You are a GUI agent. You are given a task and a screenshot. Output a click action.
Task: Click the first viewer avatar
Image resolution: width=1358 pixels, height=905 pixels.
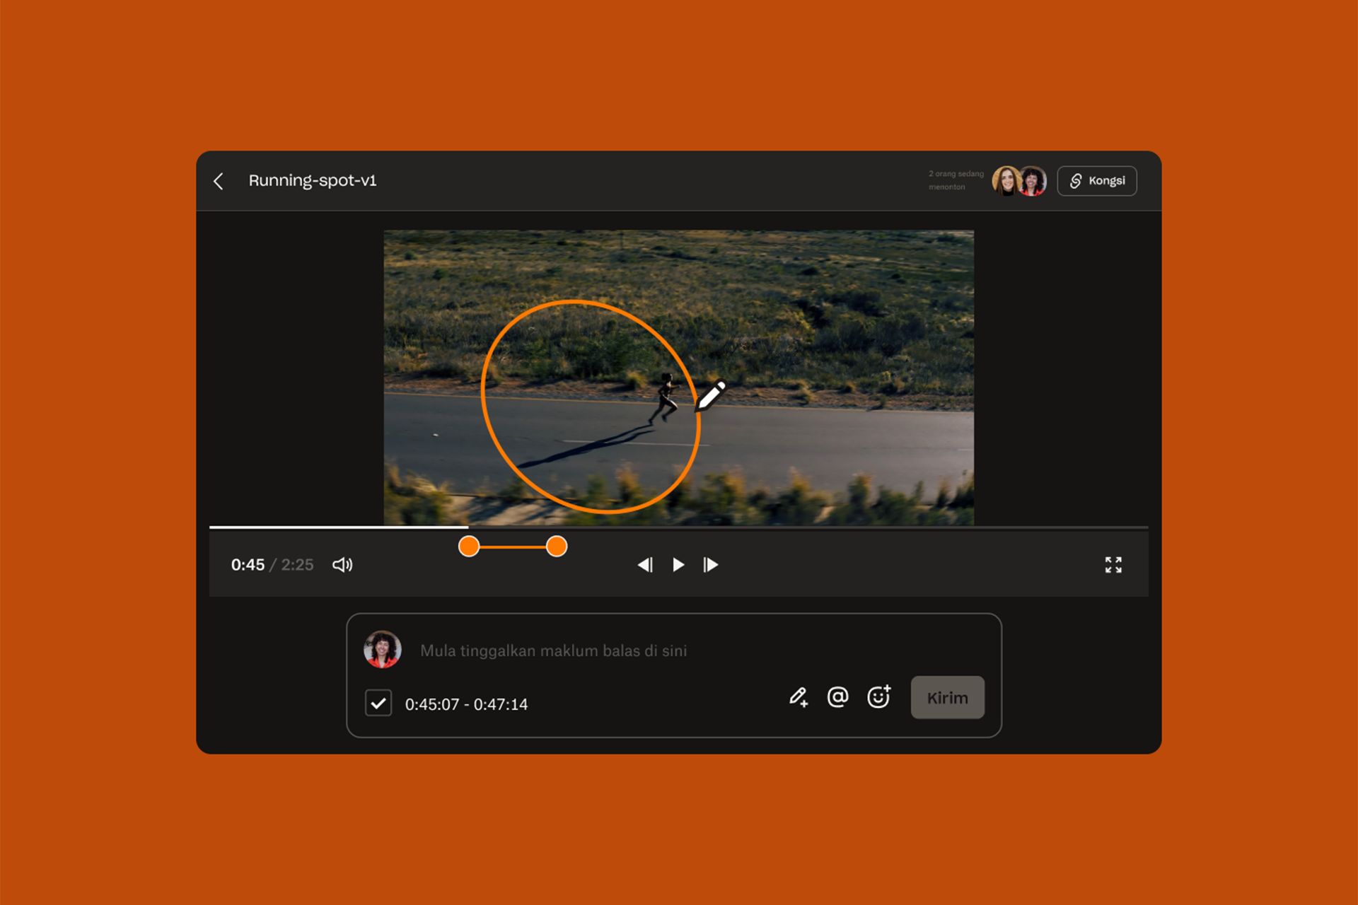pyautogui.click(x=1004, y=181)
